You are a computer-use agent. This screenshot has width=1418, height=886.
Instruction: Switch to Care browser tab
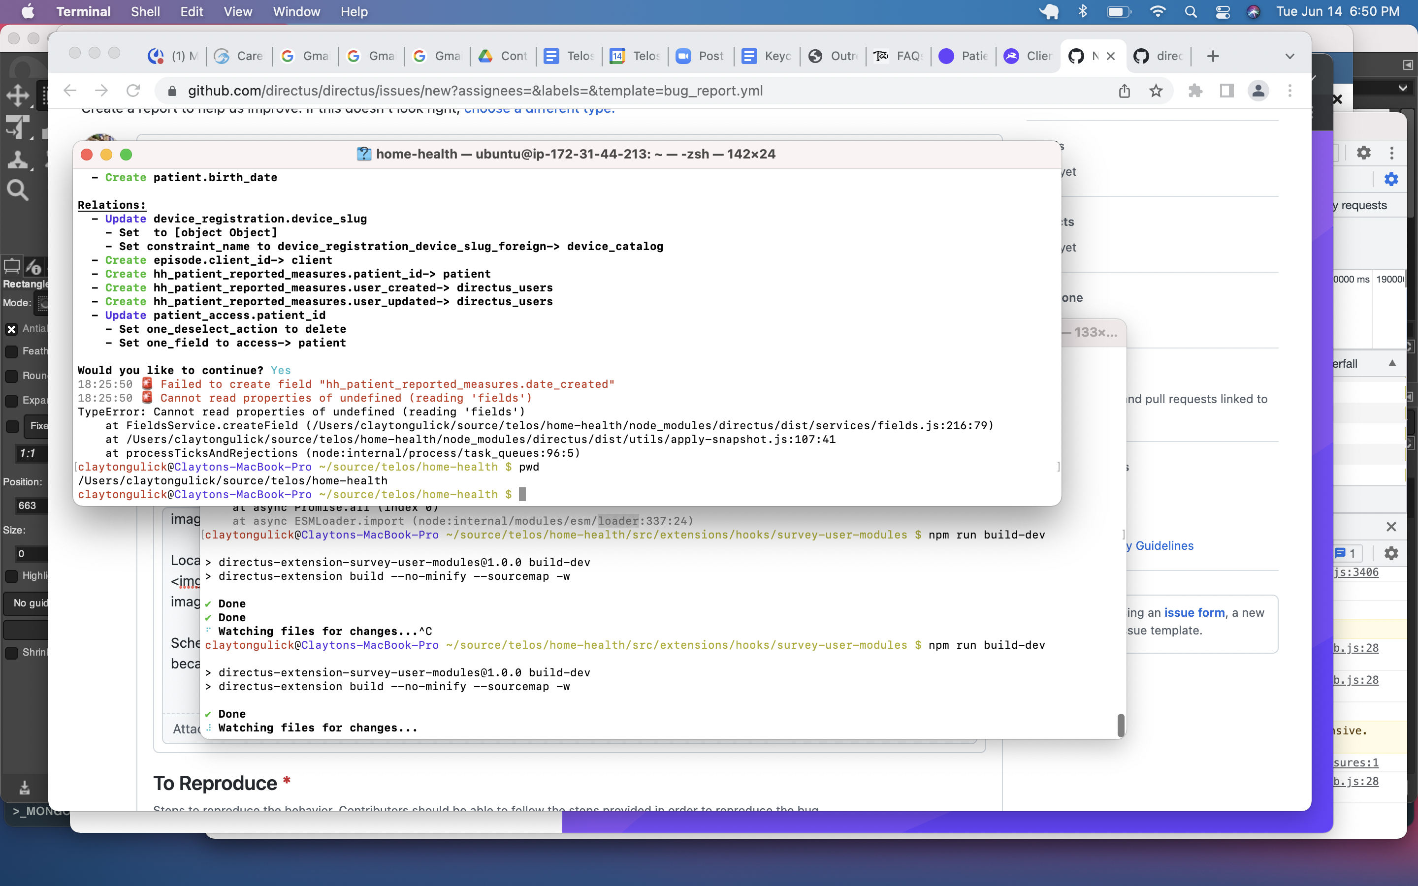point(239,56)
